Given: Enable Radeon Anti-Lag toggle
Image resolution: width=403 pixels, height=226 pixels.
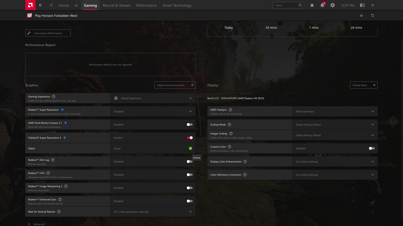Looking at the screenshot, I should coord(190,161).
